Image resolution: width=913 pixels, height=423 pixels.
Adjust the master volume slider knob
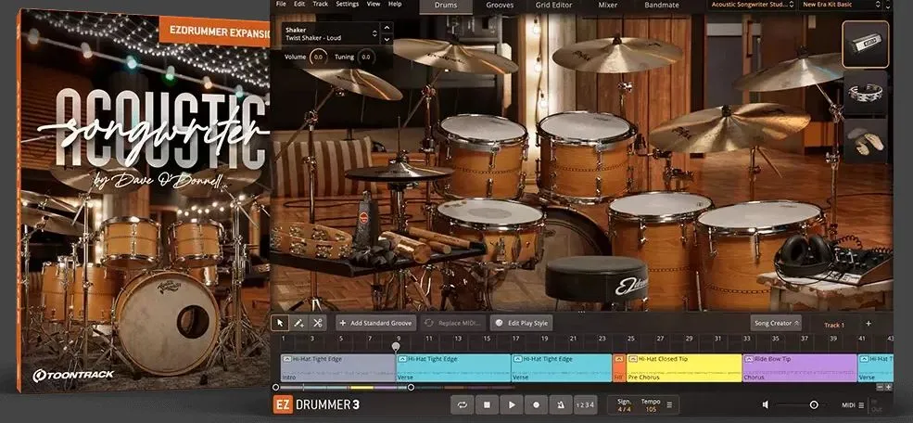pos(814,405)
